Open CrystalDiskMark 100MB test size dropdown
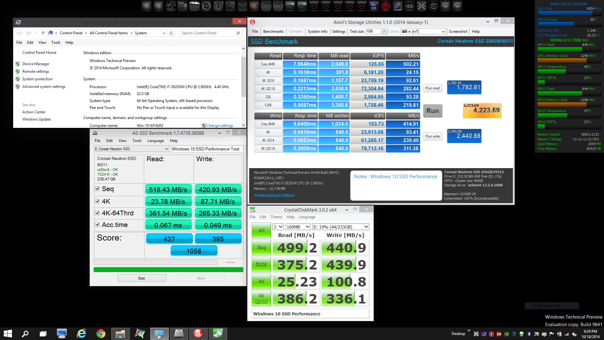 [298, 227]
